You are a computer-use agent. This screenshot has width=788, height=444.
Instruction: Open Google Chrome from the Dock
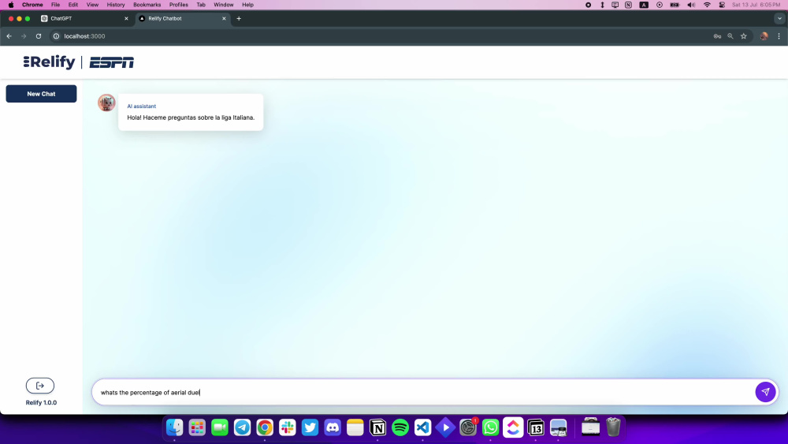click(265, 427)
